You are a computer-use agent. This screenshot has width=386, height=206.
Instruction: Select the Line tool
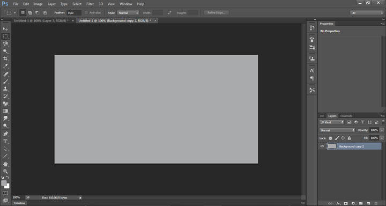coord(5,156)
